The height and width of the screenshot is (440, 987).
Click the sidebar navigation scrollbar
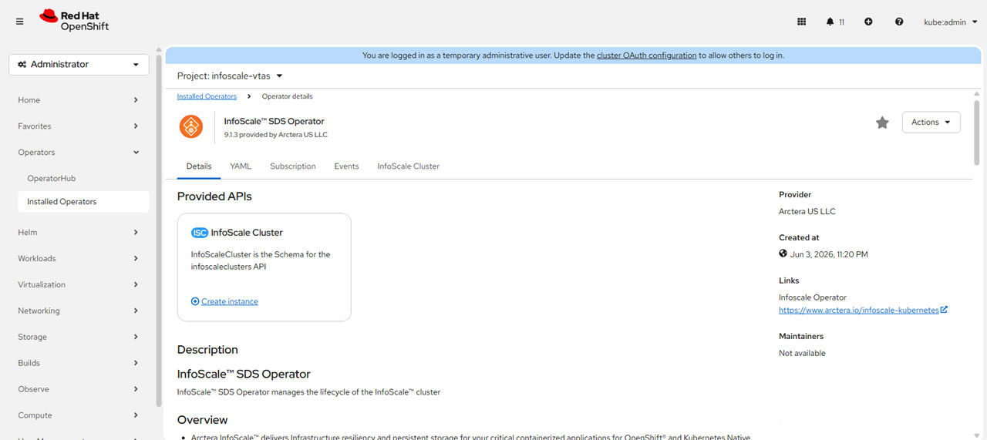tap(160, 231)
